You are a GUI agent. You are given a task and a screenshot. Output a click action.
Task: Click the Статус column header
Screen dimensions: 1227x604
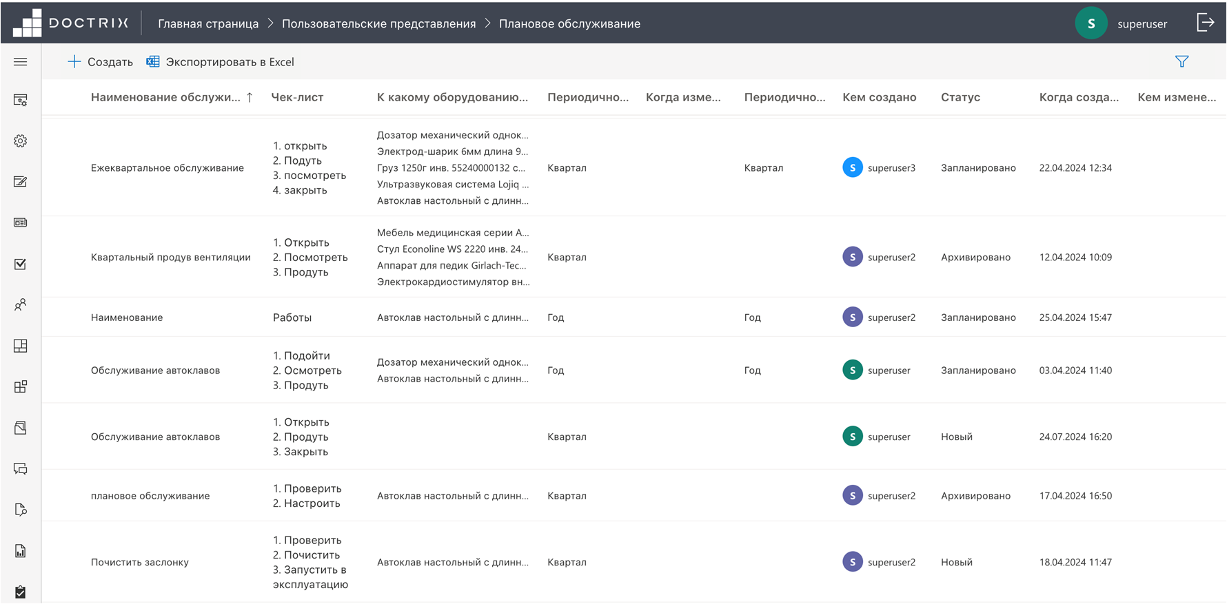tap(960, 97)
